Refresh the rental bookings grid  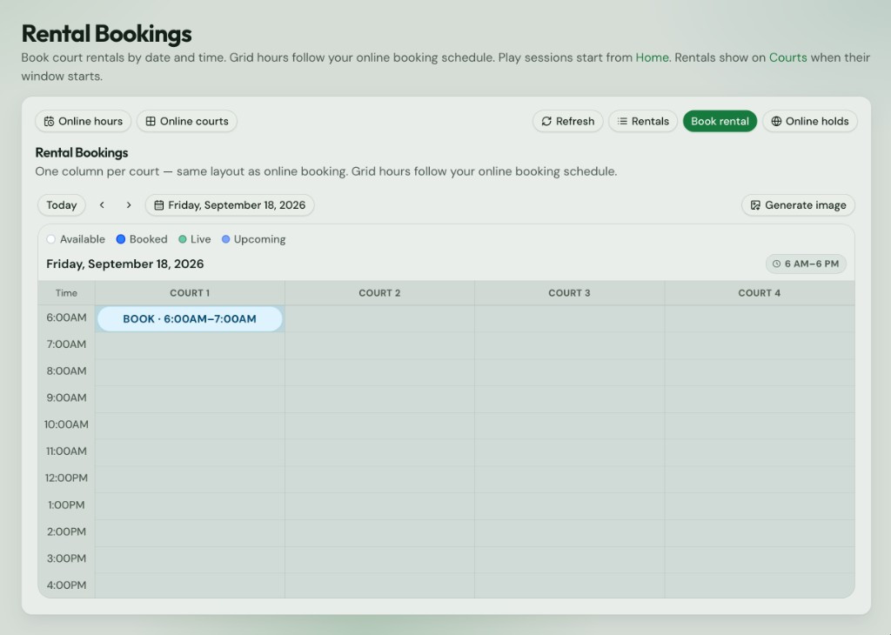(567, 121)
